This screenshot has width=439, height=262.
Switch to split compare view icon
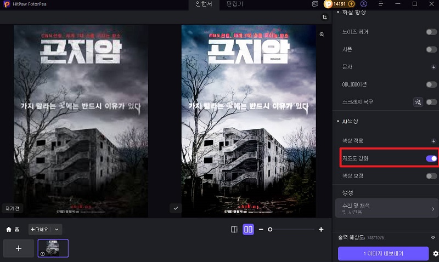(x=234, y=230)
